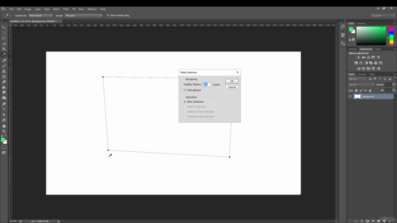Open Fill slider dropdown arrow

click(394, 90)
